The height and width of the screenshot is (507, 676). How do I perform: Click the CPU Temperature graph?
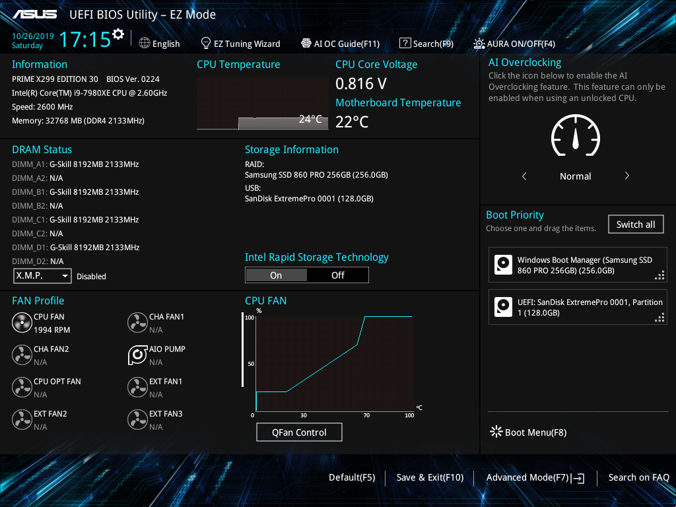pyautogui.click(x=263, y=104)
